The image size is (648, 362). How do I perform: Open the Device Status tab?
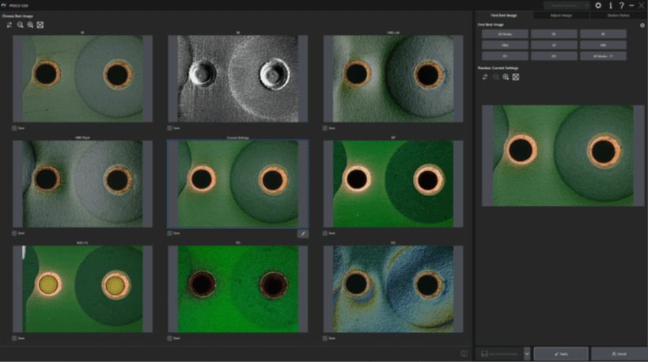click(619, 15)
